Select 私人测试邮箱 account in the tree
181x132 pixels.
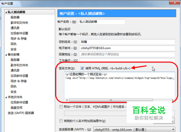click(16, 12)
